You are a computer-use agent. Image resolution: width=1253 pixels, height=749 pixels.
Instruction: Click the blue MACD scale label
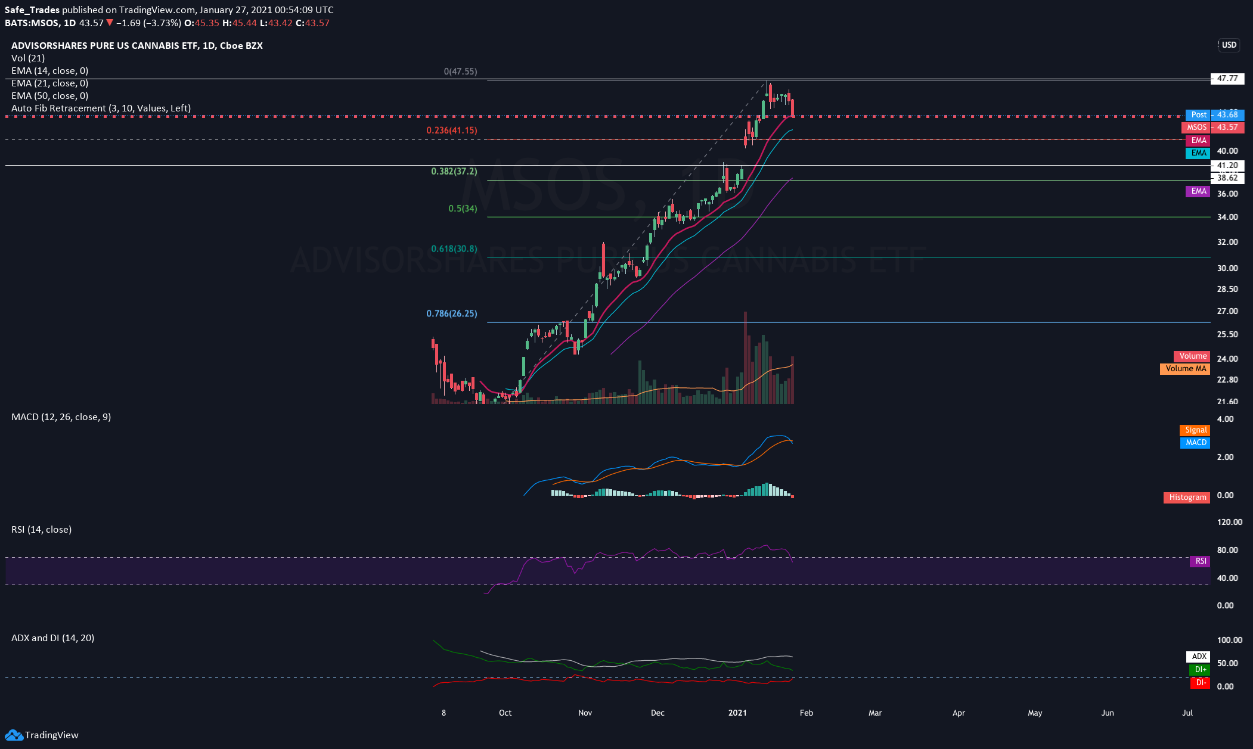(x=1195, y=443)
